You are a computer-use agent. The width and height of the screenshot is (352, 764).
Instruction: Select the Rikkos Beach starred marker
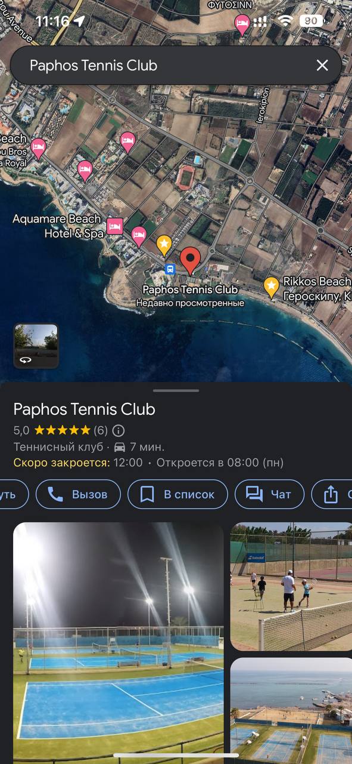pyautogui.click(x=272, y=287)
